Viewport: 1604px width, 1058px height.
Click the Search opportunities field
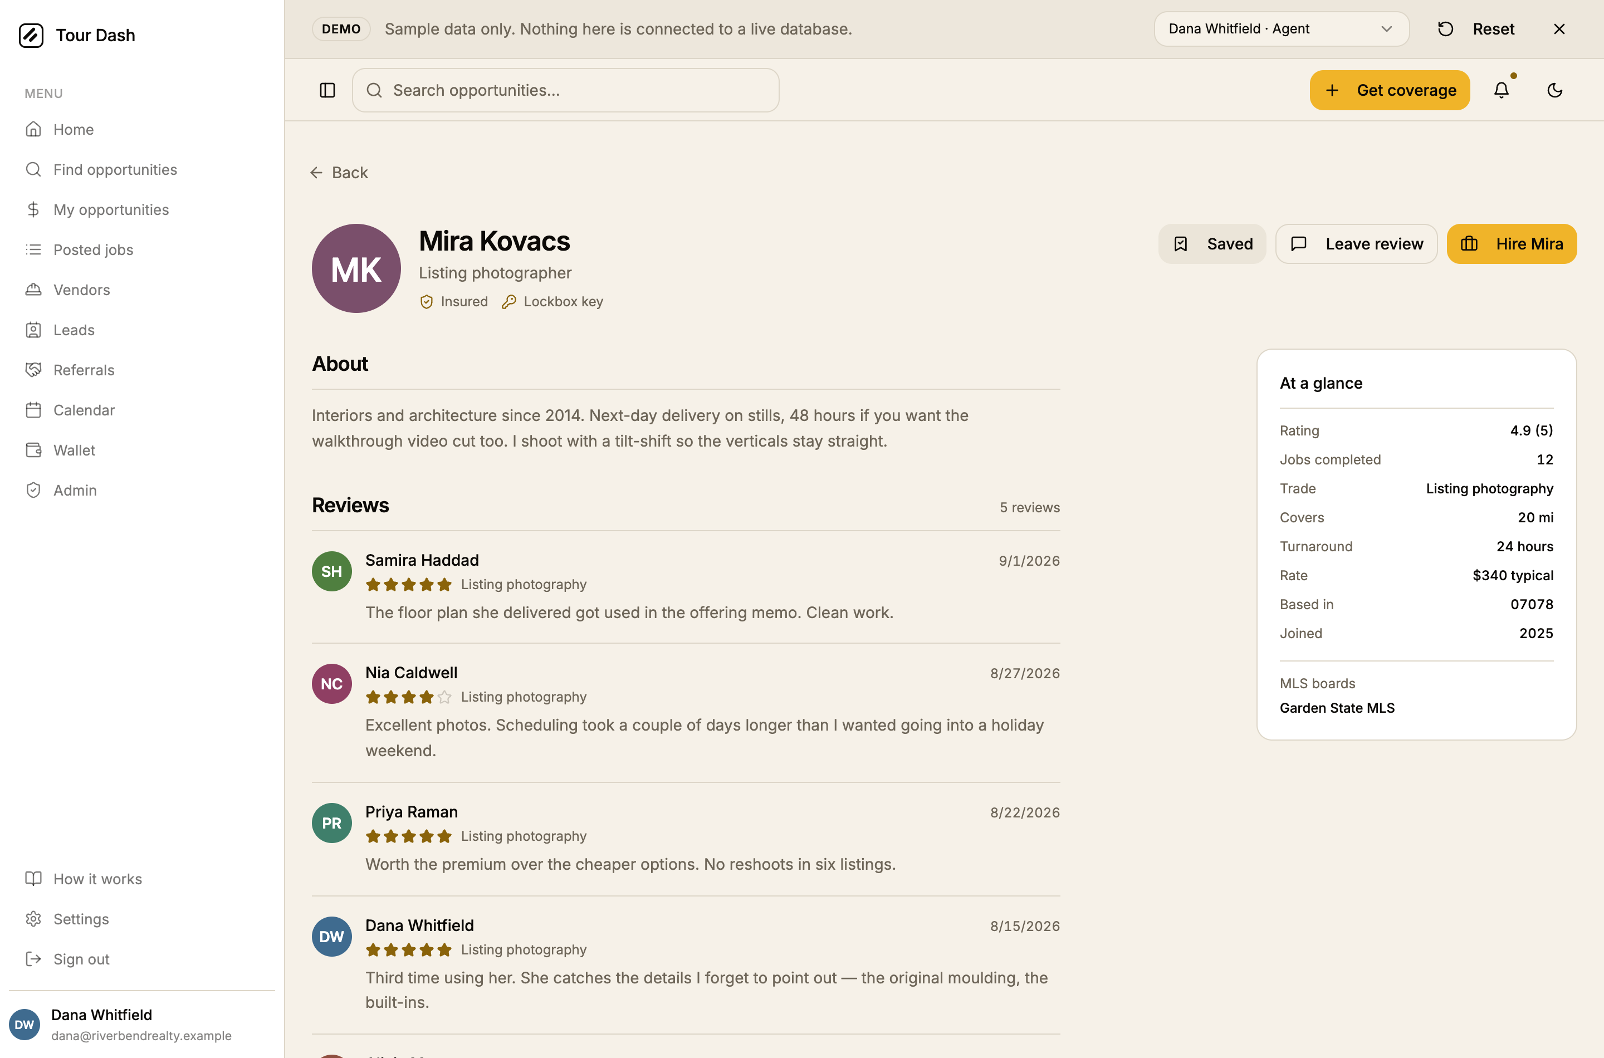click(565, 90)
